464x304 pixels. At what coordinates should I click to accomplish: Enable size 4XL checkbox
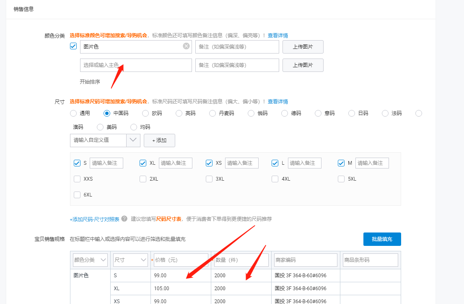point(275,179)
